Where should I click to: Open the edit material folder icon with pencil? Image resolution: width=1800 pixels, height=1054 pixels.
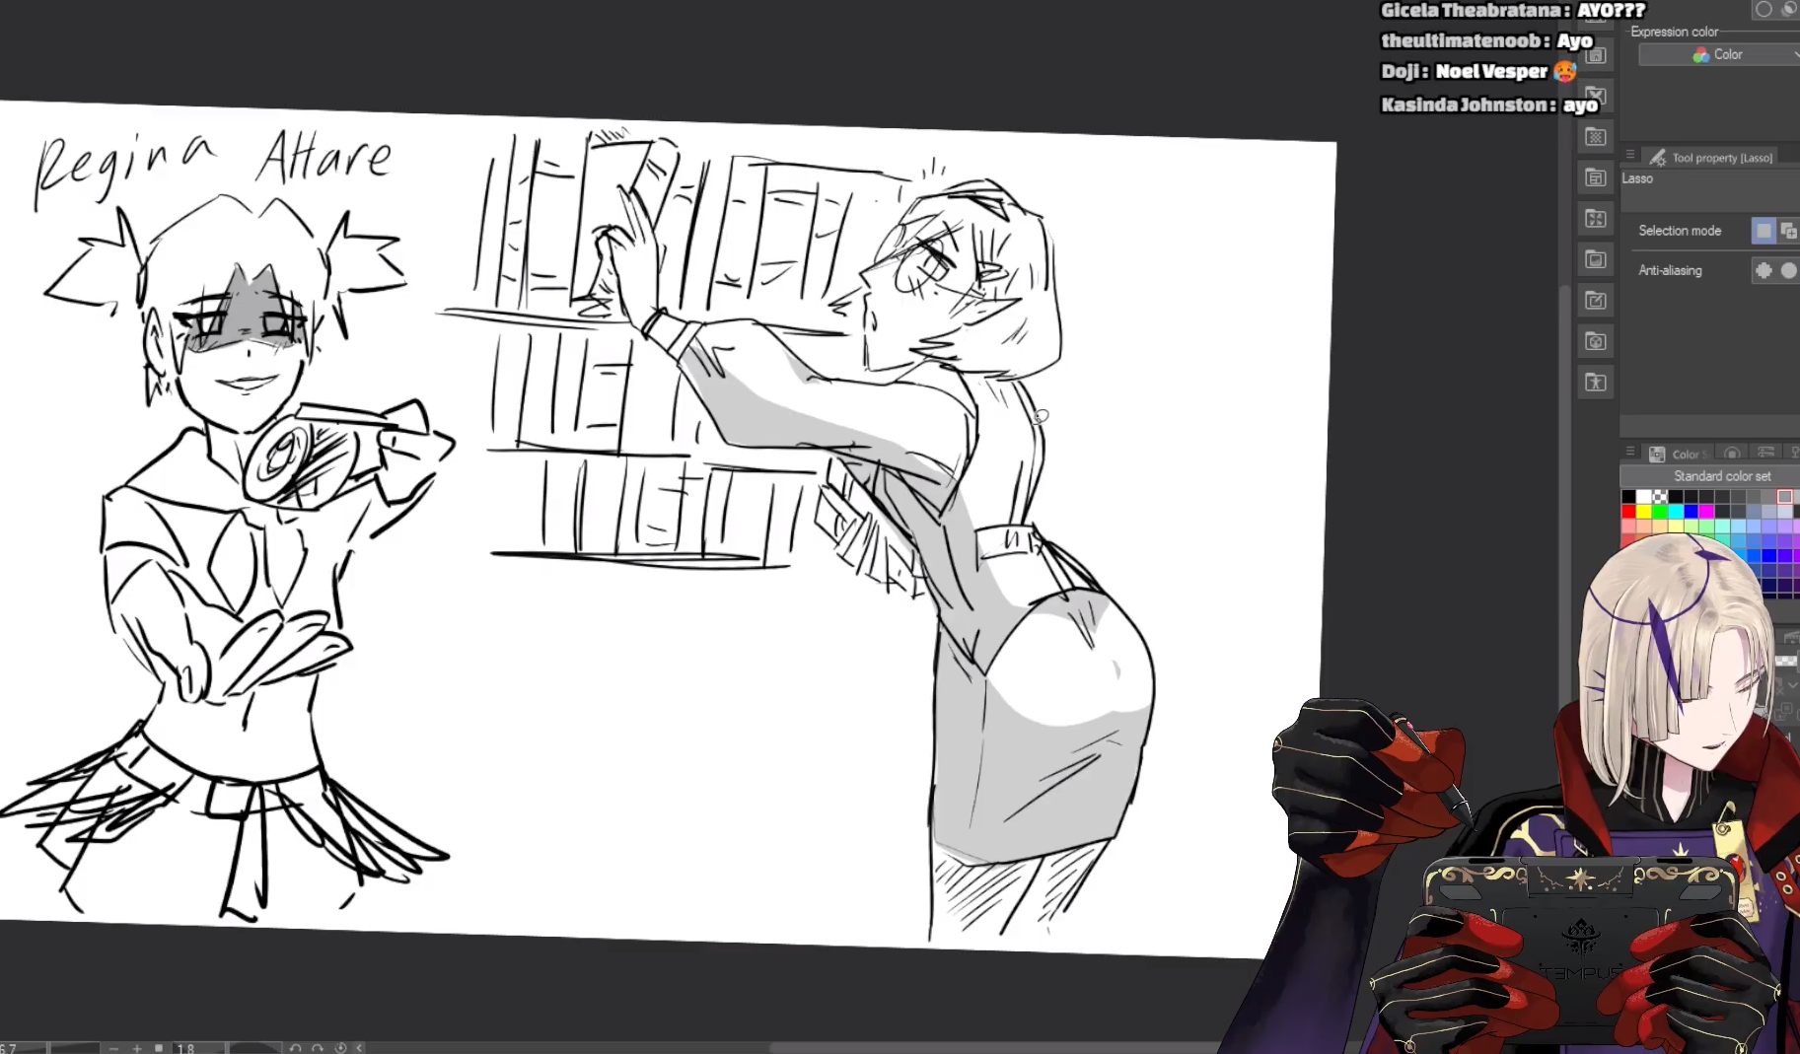tap(1596, 301)
